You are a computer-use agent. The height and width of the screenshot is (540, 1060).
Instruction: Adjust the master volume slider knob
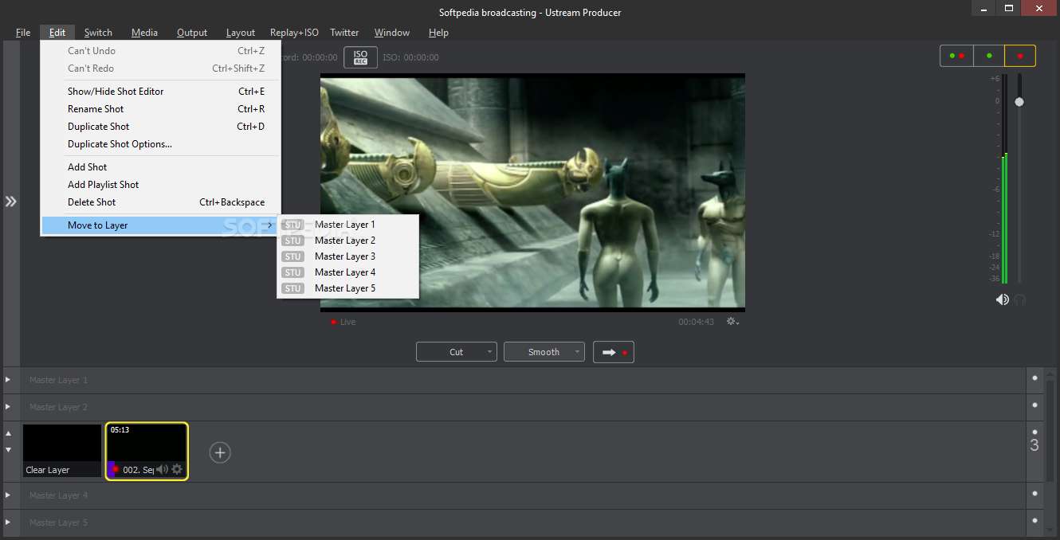click(x=1019, y=102)
